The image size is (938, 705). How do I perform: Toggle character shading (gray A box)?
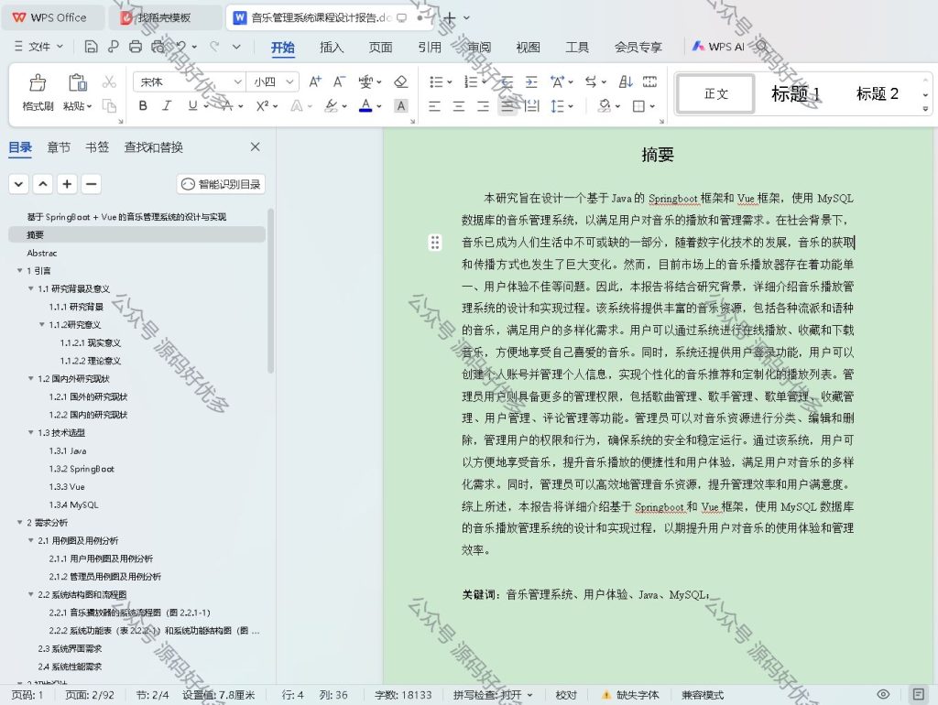coord(401,106)
